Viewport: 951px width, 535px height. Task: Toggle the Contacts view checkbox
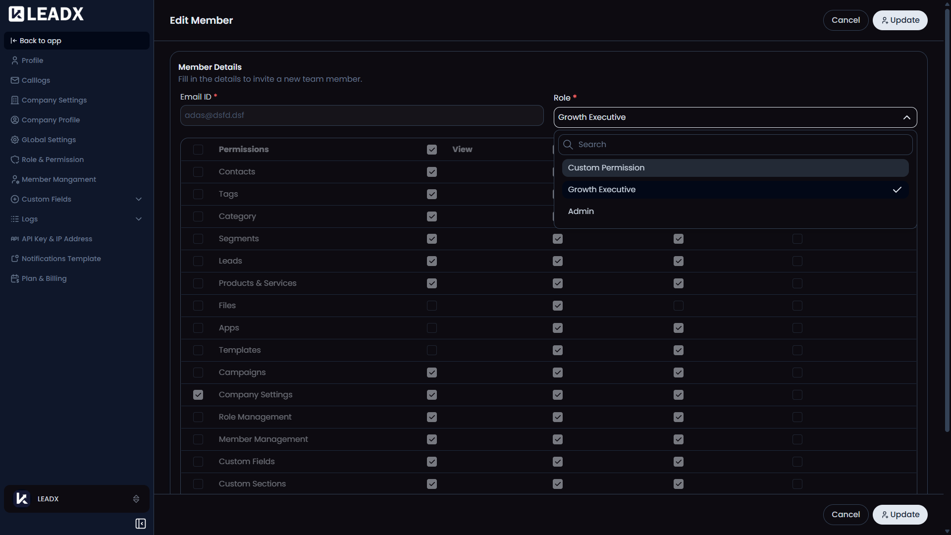point(431,172)
